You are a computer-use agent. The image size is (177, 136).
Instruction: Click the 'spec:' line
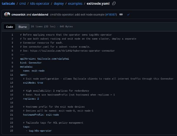24,75
